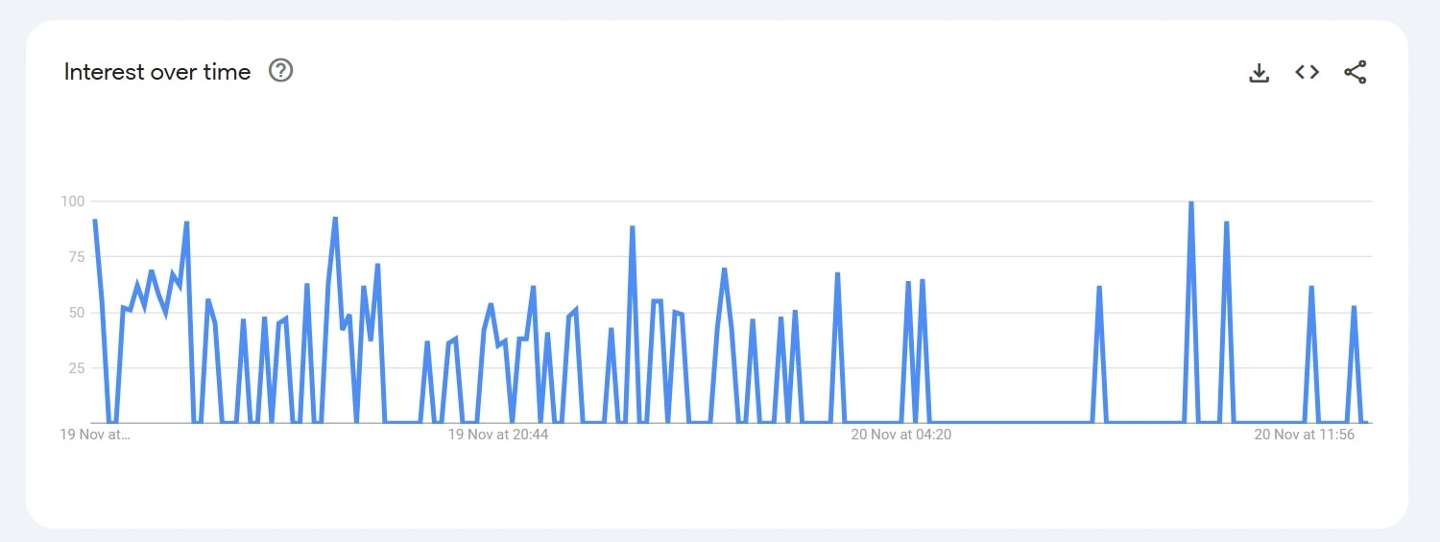This screenshot has height=542, width=1440.
Task: Click the share icon
Action: pyautogui.click(x=1355, y=72)
